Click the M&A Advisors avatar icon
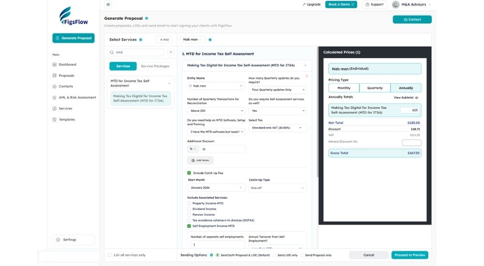Viewport: 484px width, 266px height. click(396, 4)
